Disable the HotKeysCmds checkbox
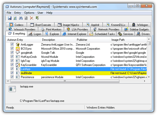 coord(12,56)
